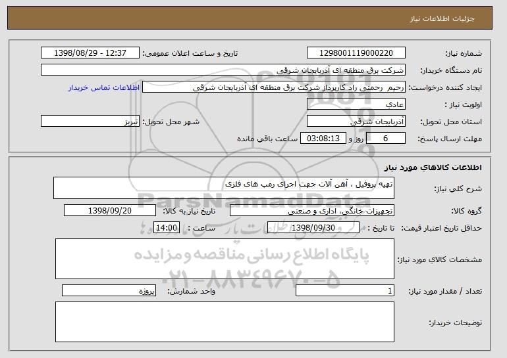
Task: Click the delivery province field آذربایجان شرقی
Action: coord(356,122)
